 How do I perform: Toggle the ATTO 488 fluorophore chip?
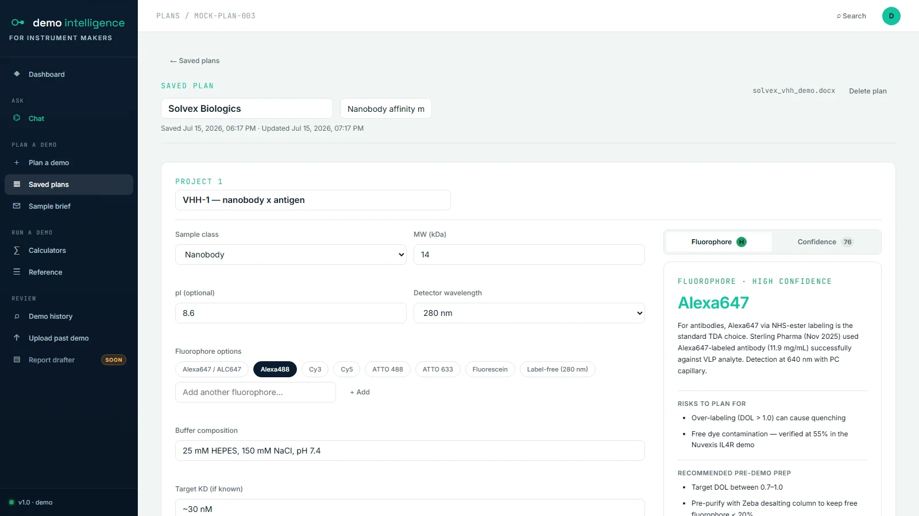pos(388,369)
